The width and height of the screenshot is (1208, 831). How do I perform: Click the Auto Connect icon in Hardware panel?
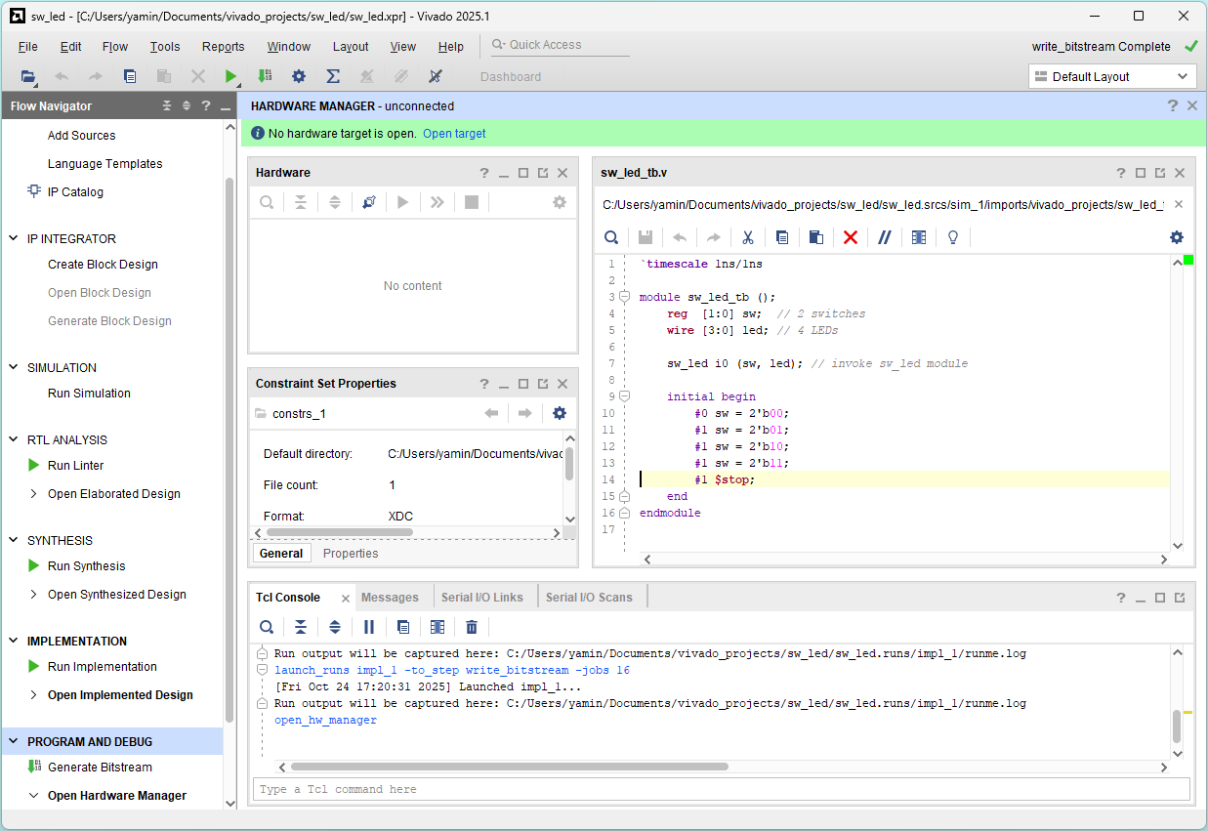tap(368, 202)
